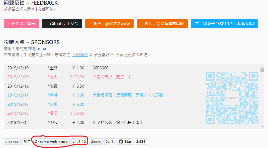Click the amount ¥ 1.00
The width and height of the screenshot is (268, 148).
point(78,68)
